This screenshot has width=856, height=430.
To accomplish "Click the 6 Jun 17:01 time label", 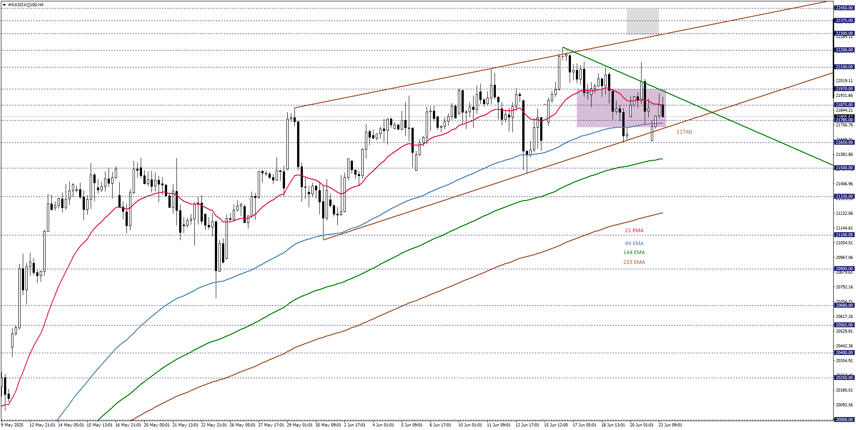I will click(441, 425).
